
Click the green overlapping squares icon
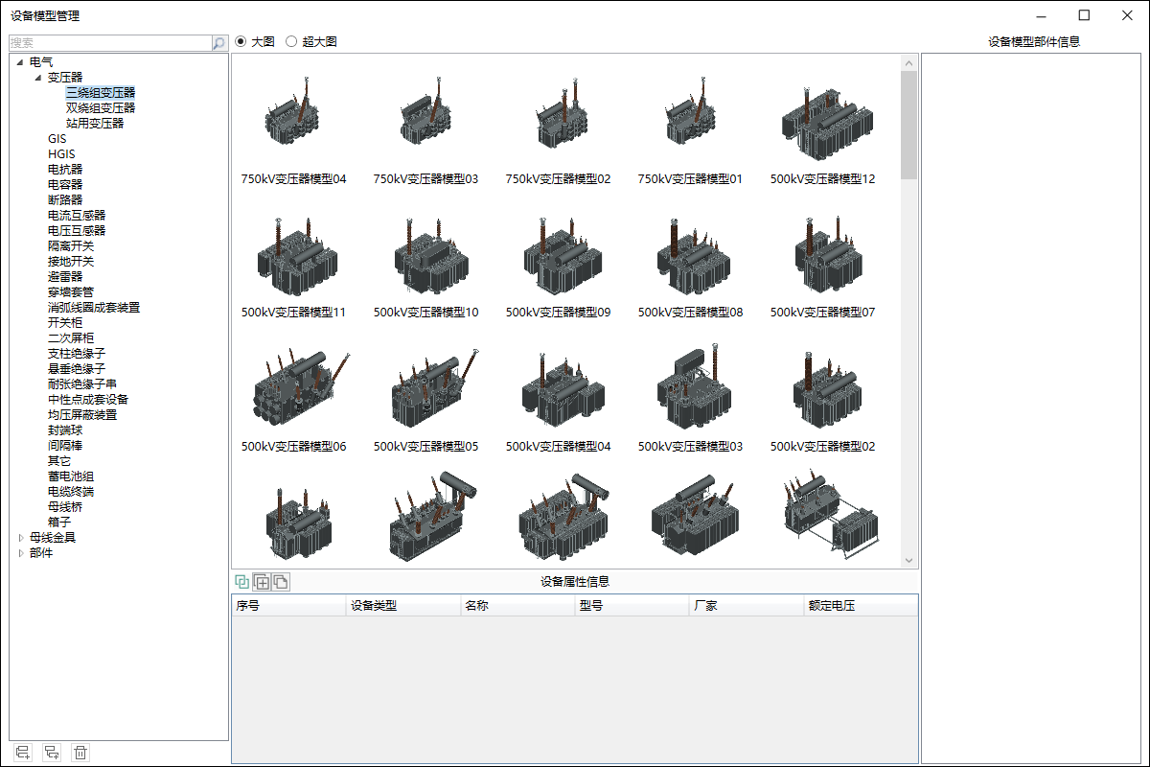241,581
